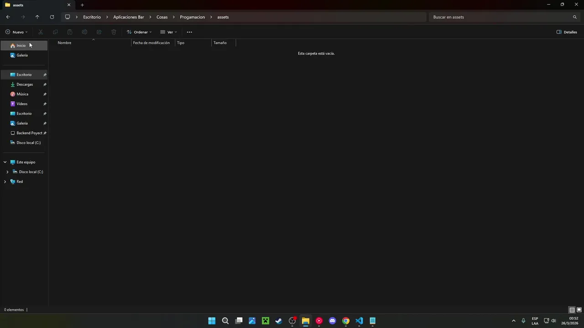Click the Rename icon in toolbar
The image size is (584, 328).
pos(84,32)
